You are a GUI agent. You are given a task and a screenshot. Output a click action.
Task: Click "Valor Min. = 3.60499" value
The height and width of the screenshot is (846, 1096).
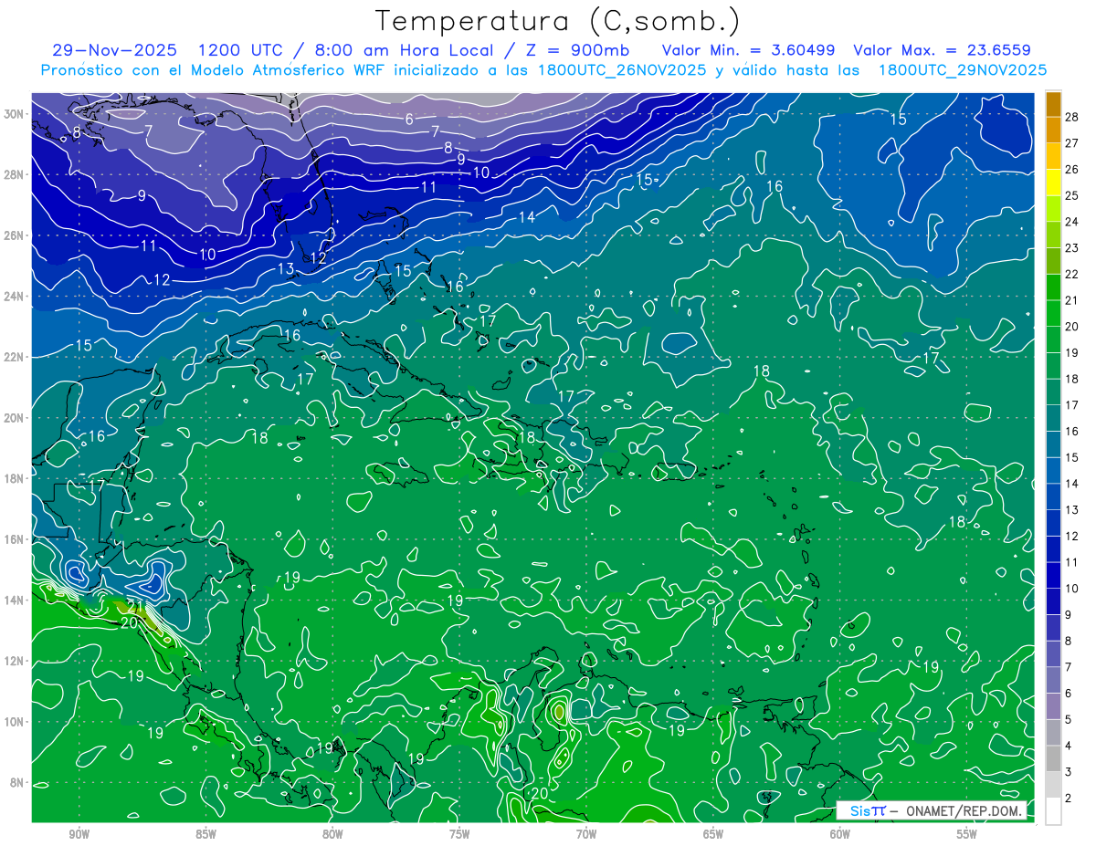[748, 50]
